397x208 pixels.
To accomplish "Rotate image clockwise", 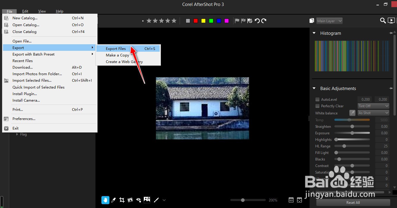I will pos(264,21).
